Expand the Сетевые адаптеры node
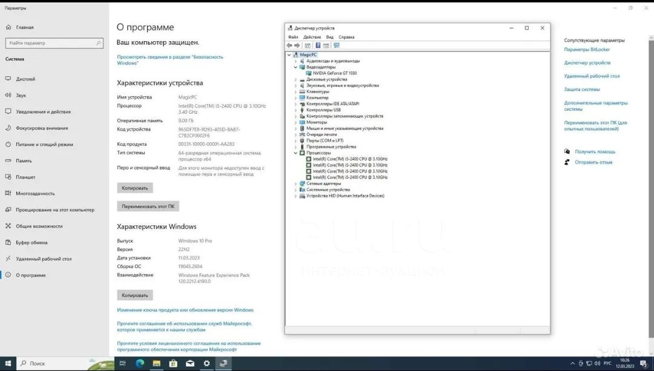Image resolution: width=654 pixels, height=371 pixels. [296, 183]
